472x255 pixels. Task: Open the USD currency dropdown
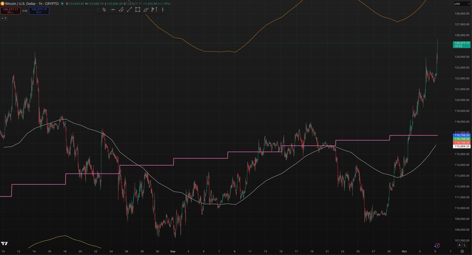462,4
